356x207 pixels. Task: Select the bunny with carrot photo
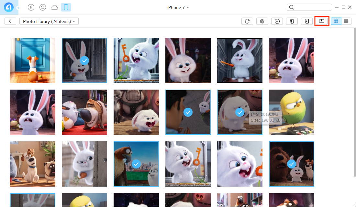point(240,60)
